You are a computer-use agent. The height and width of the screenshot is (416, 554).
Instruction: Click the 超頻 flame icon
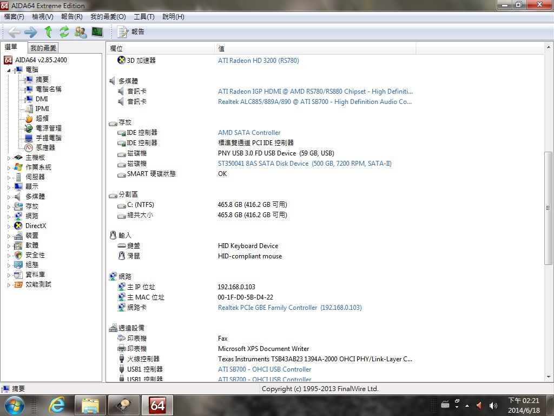pyautogui.click(x=29, y=119)
